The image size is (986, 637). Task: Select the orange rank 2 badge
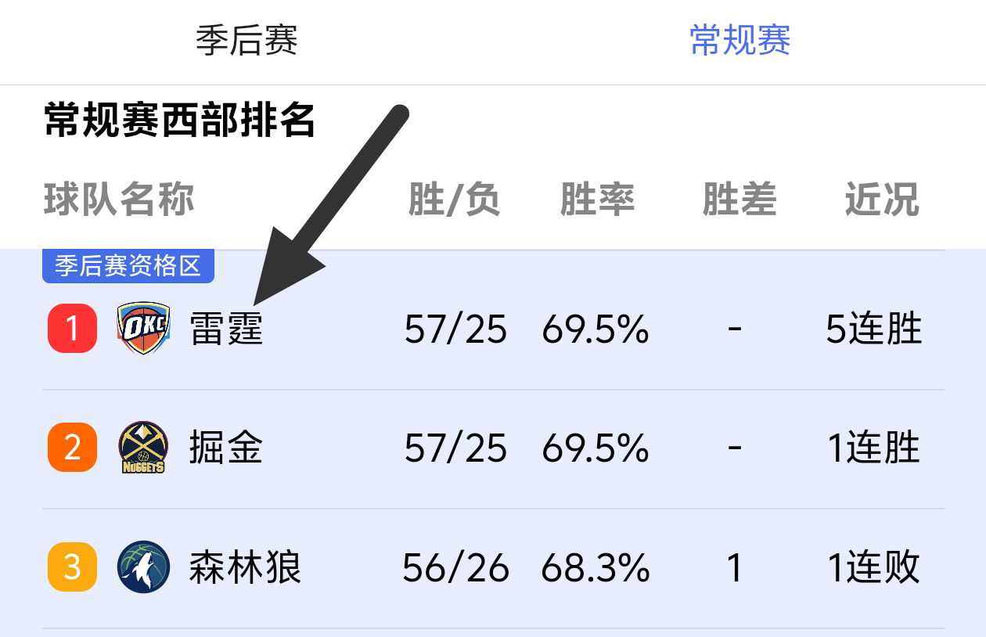pyautogui.click(x=72, y=448)
